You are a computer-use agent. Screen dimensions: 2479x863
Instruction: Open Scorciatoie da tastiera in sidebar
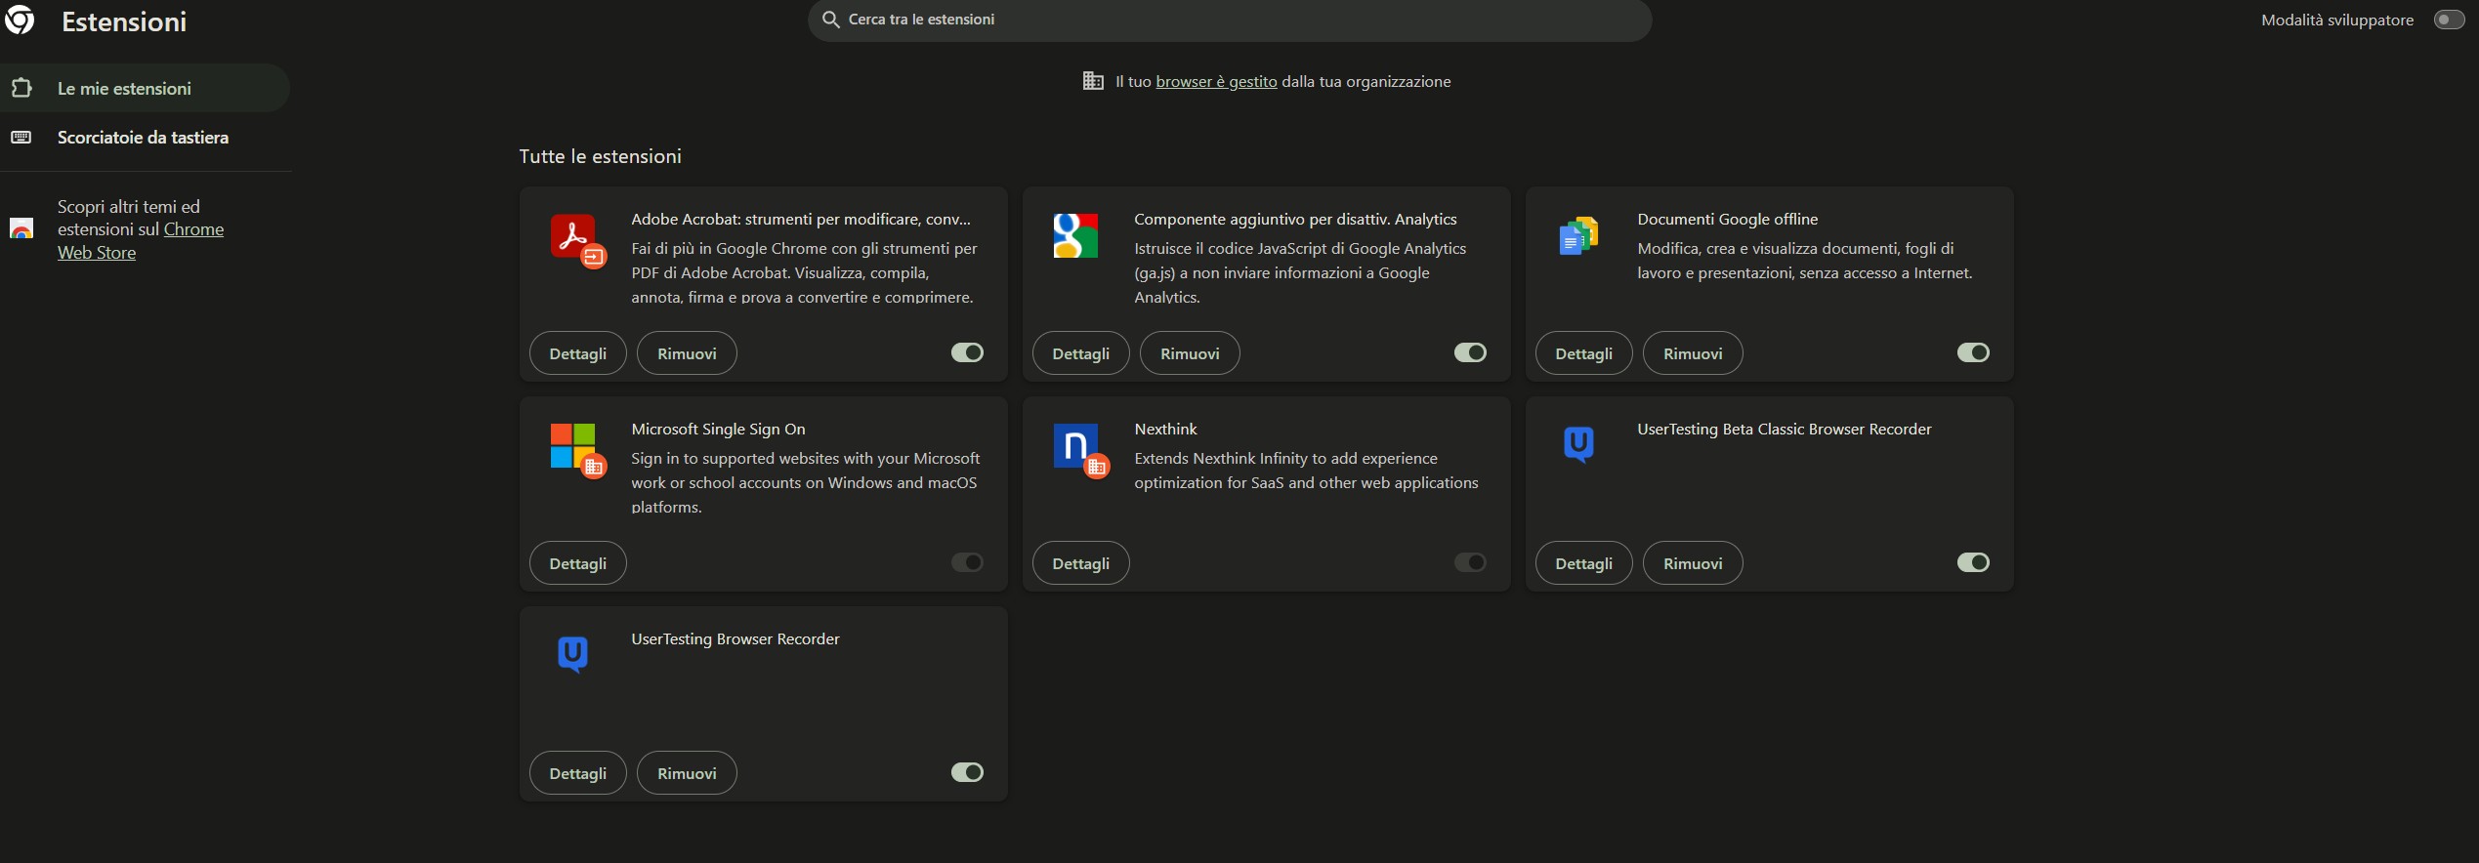point(145,138)
